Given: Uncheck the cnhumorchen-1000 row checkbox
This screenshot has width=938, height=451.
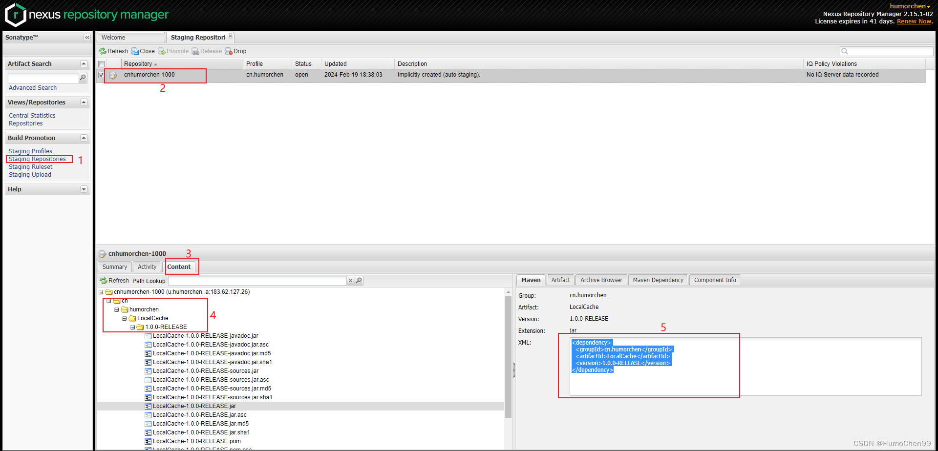Looking at the screenshot, I should pos(102,75).
